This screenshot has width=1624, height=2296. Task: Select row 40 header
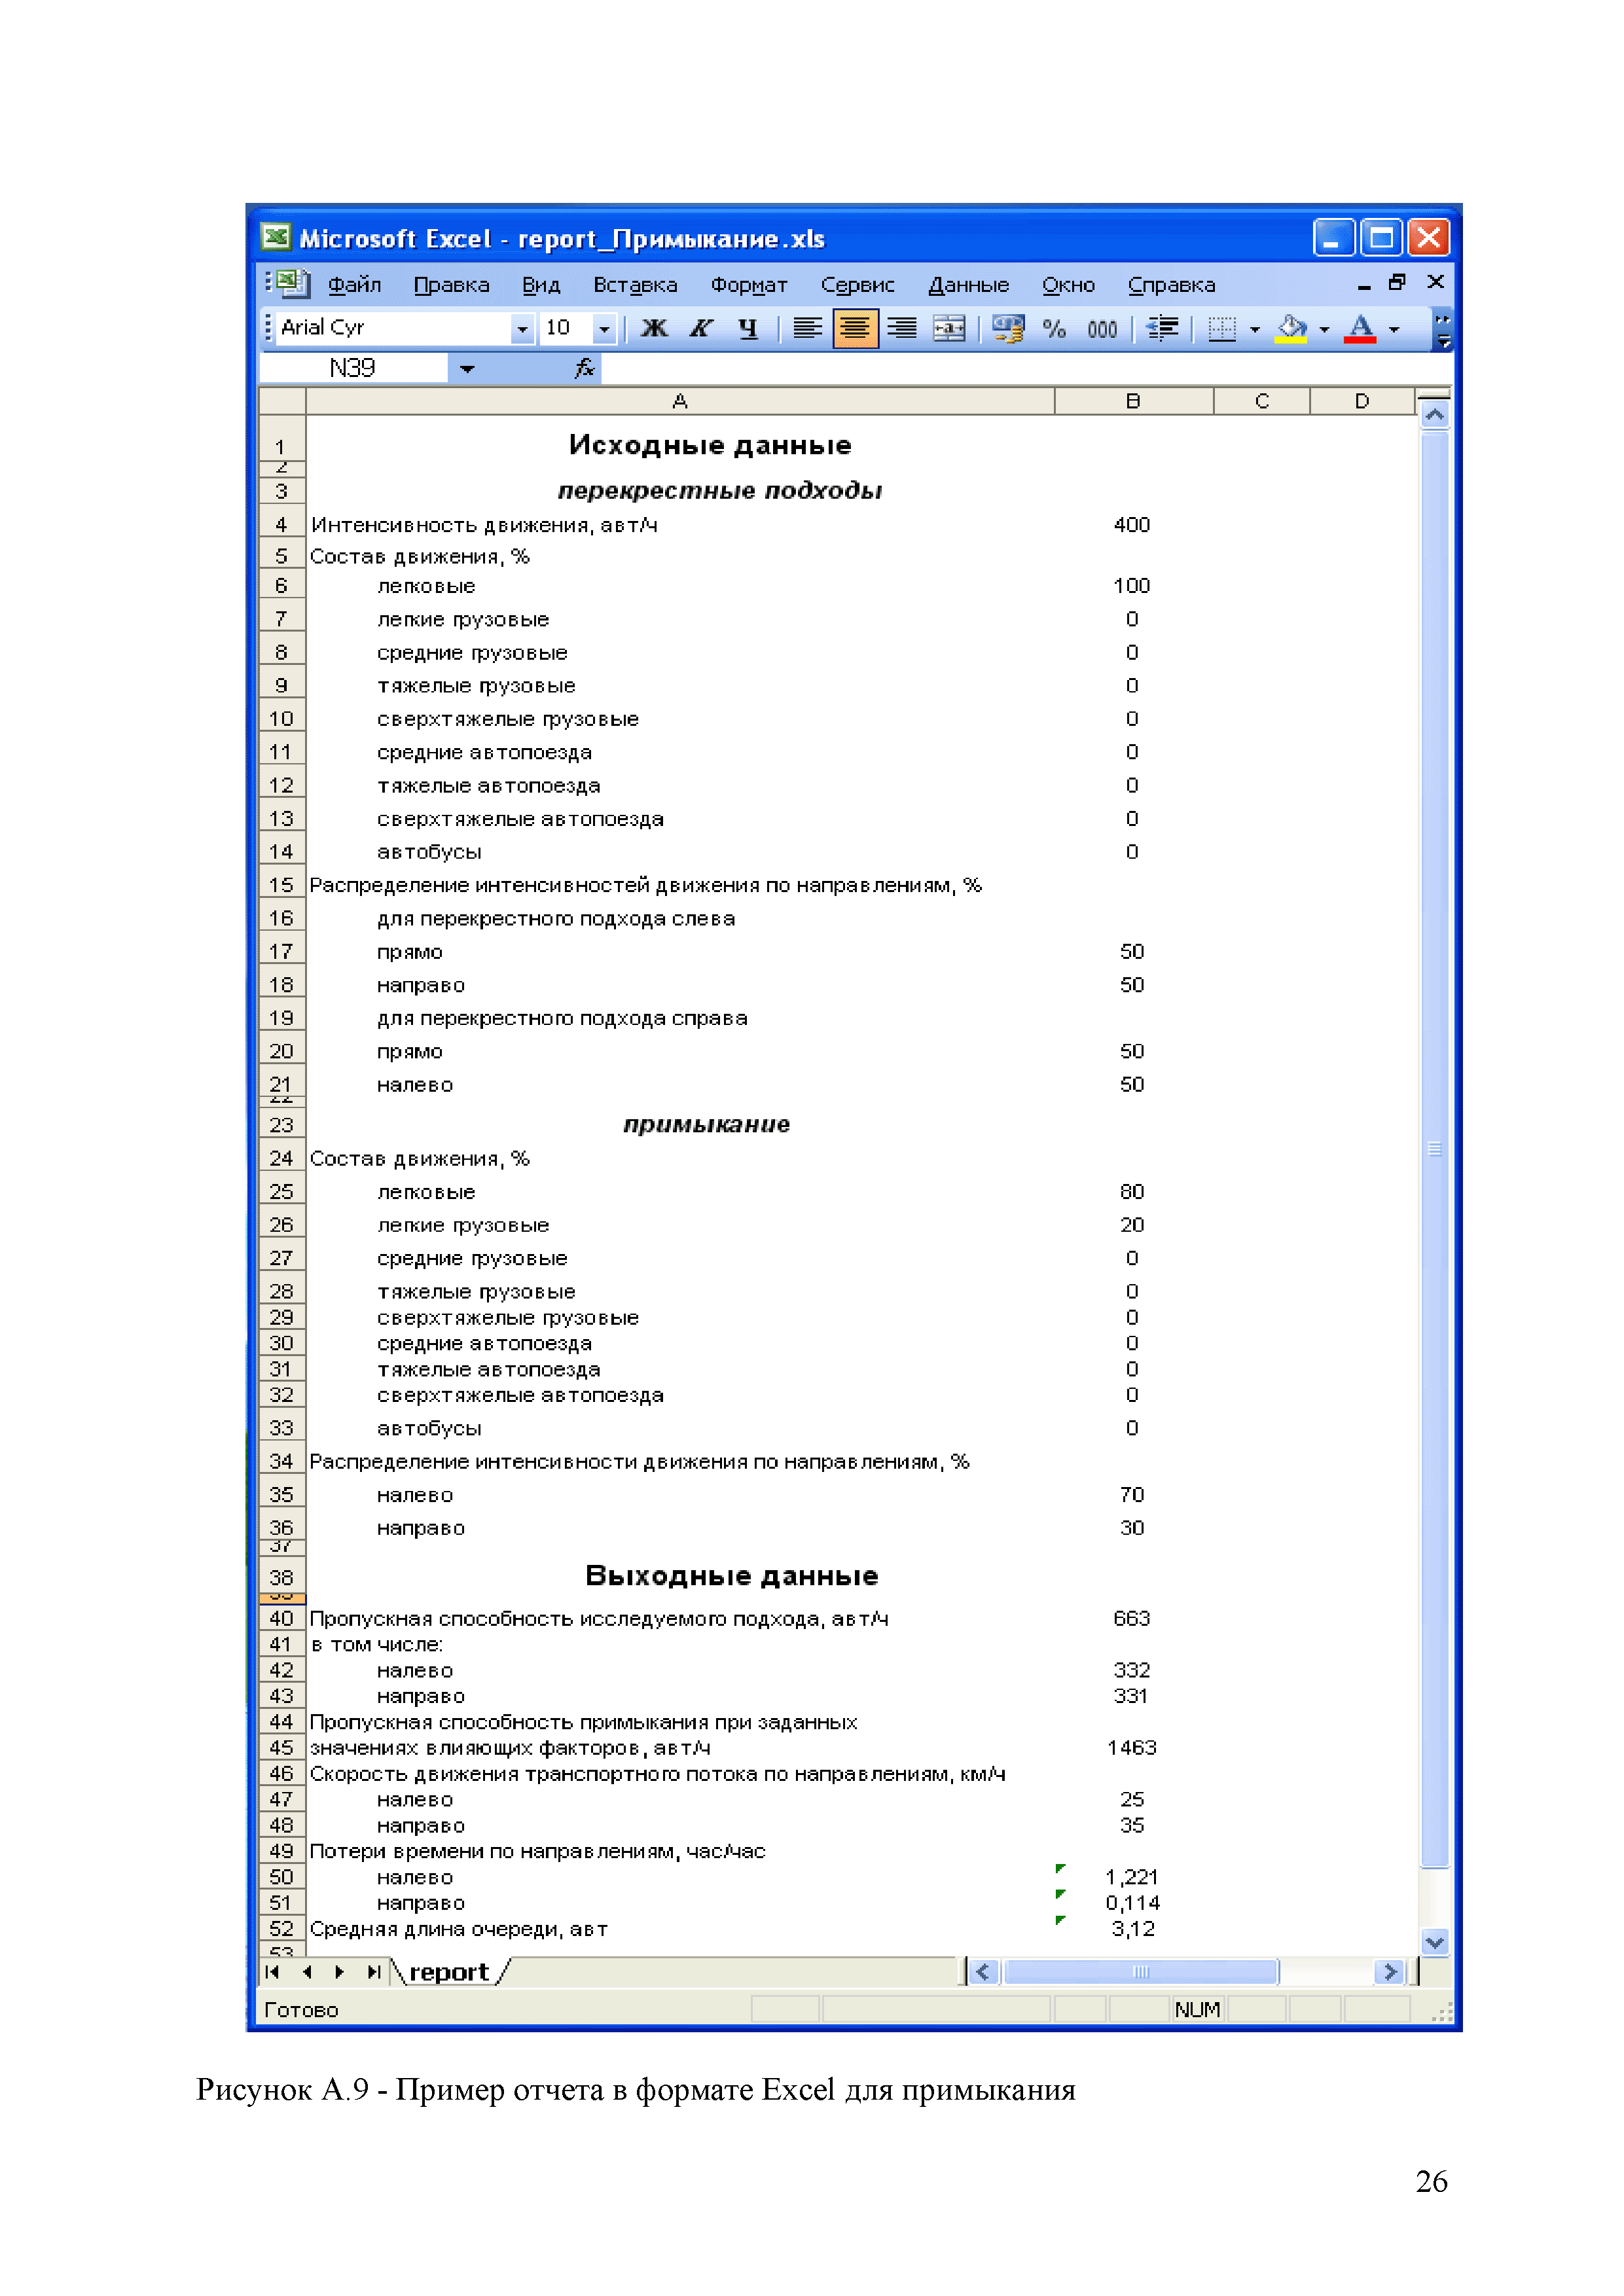point(282,1619)
